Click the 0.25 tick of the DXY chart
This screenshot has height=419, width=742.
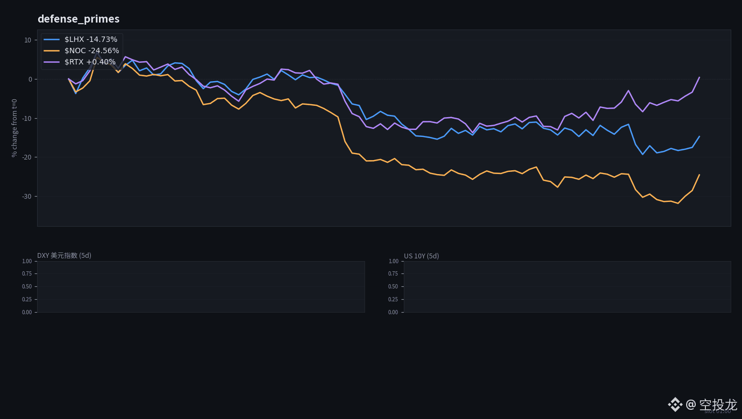tap(27, 299)
